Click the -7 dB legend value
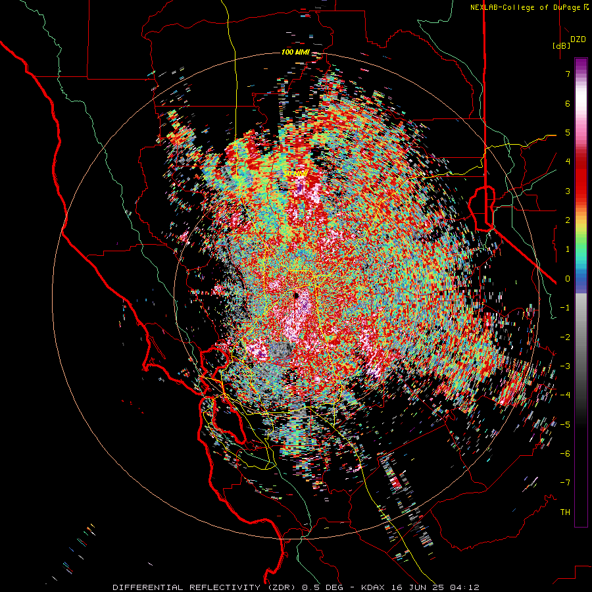This screenshot has height=592, width=592. click(565, 483)
